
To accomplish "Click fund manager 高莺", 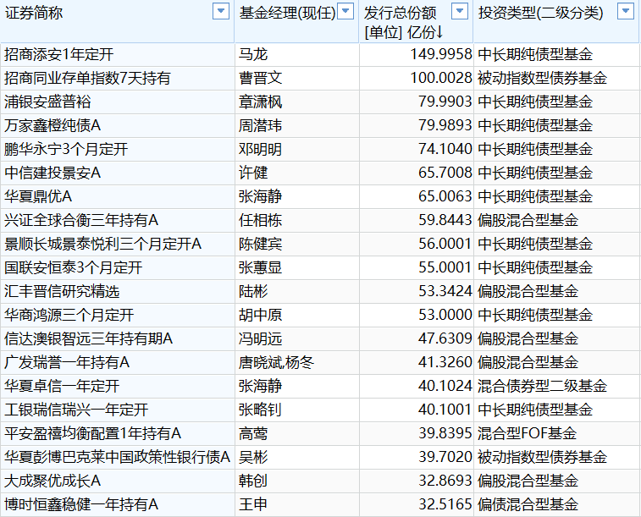I will pyautogui.click(x=253, y=433).
